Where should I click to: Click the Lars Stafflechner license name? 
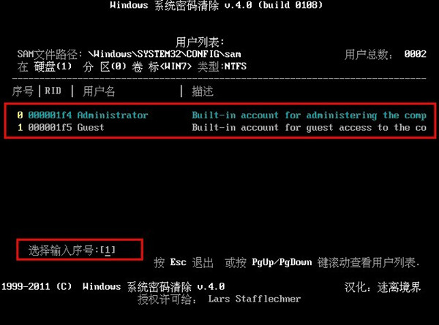click(255, 299)
